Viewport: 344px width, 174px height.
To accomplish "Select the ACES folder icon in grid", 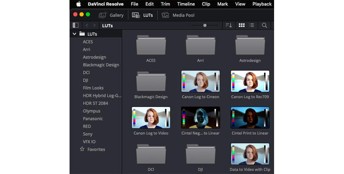I will (x=151, y=45).
